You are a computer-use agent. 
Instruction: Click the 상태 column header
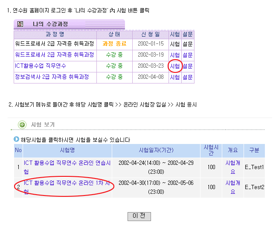point(114,34)
